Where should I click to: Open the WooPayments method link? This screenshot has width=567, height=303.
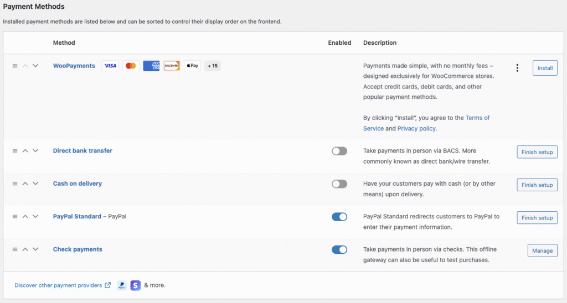[74, 66]
